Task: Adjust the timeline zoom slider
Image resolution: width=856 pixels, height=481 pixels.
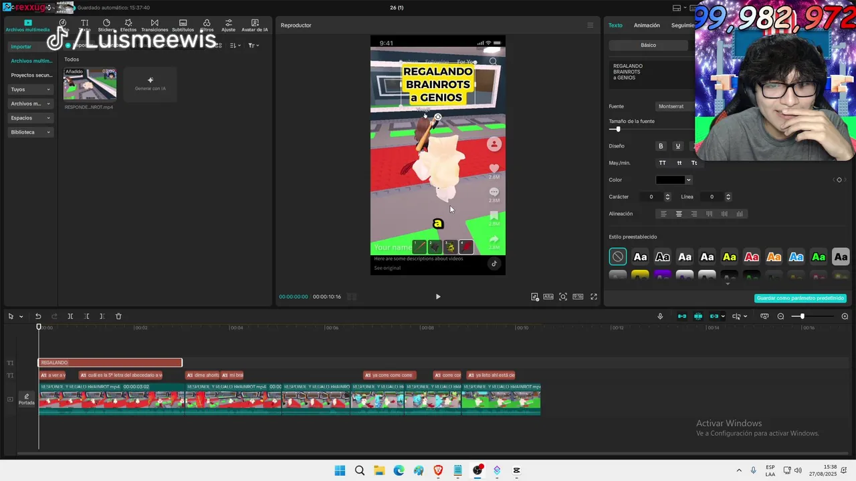Action: [x=802, y=317]
